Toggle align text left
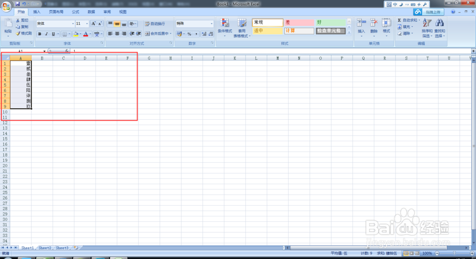 click(x=110, y=34)
